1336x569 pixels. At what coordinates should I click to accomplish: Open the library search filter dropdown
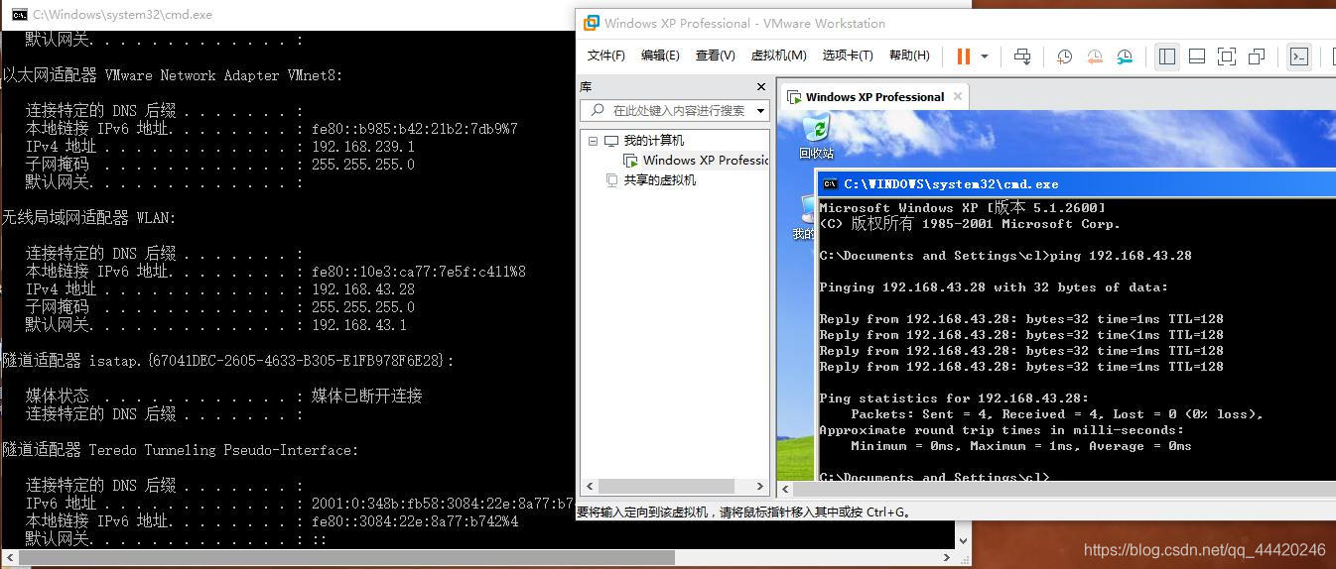click(761, 110)
